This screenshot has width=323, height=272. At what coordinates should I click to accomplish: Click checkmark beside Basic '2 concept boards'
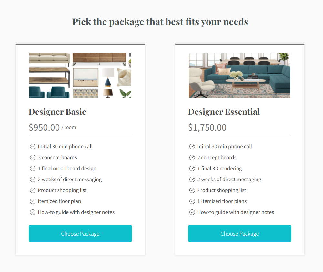(x=33, y=158)
